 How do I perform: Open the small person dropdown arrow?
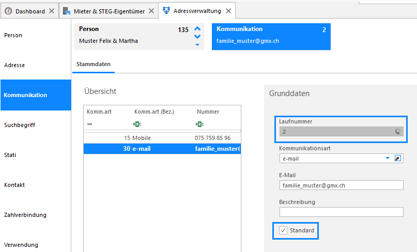pos(197,44)
